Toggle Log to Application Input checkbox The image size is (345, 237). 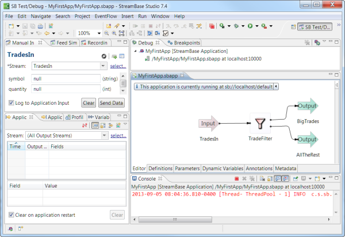[x=12, y=102]
